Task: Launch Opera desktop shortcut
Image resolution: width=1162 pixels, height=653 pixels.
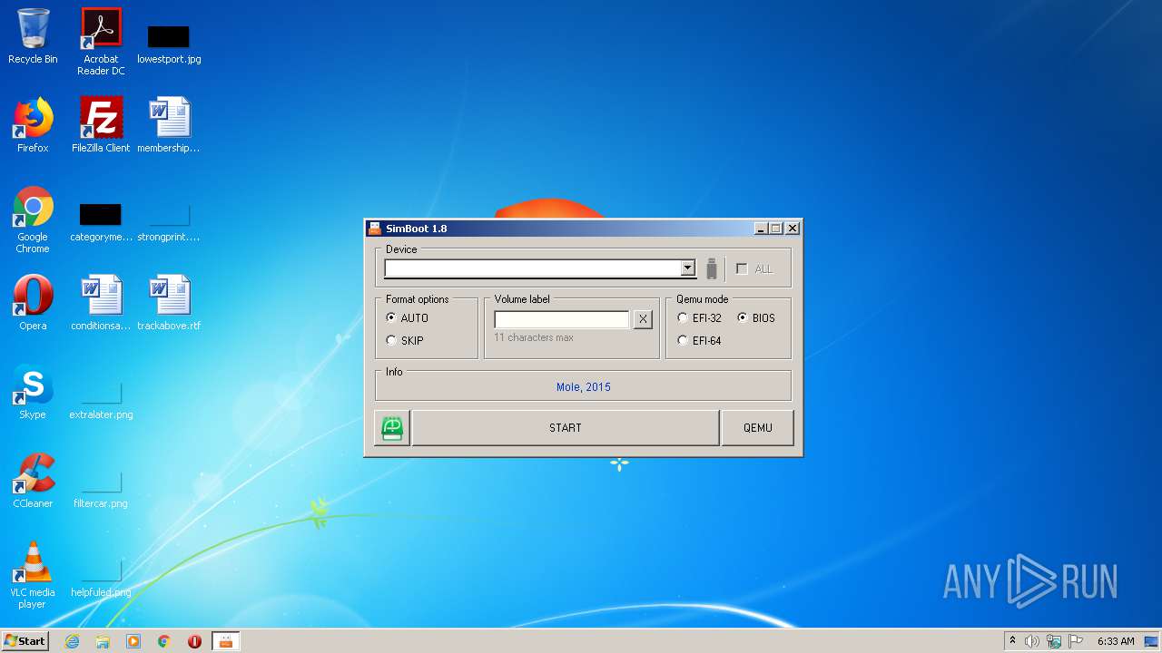Action: (x=33, y=303)
